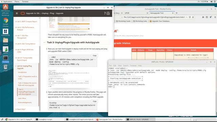The height and width of the screenshot is (122, 217).
Task: Launch Google Chrome from desktop
Action: click(5, 22)
